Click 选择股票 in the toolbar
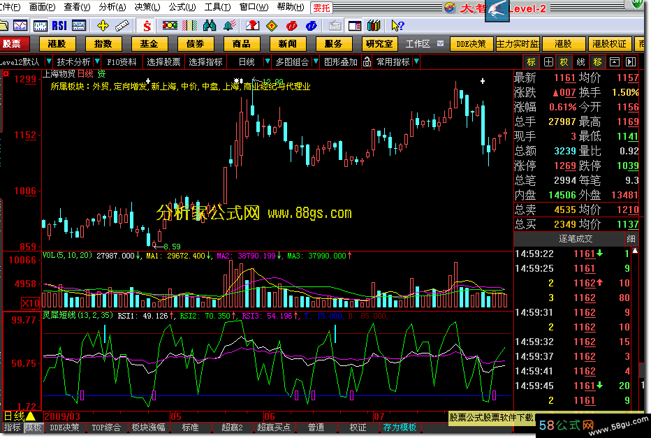This screenshot has height=438, width=651. point(163,62)
